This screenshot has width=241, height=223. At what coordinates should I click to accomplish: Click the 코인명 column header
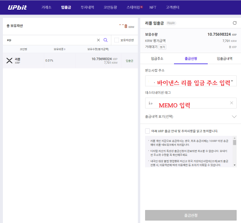(x=24, y=49)
